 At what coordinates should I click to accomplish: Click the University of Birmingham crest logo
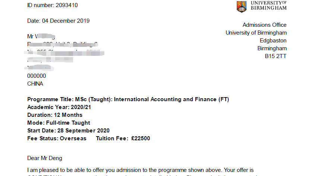click(x=242, y=7)
